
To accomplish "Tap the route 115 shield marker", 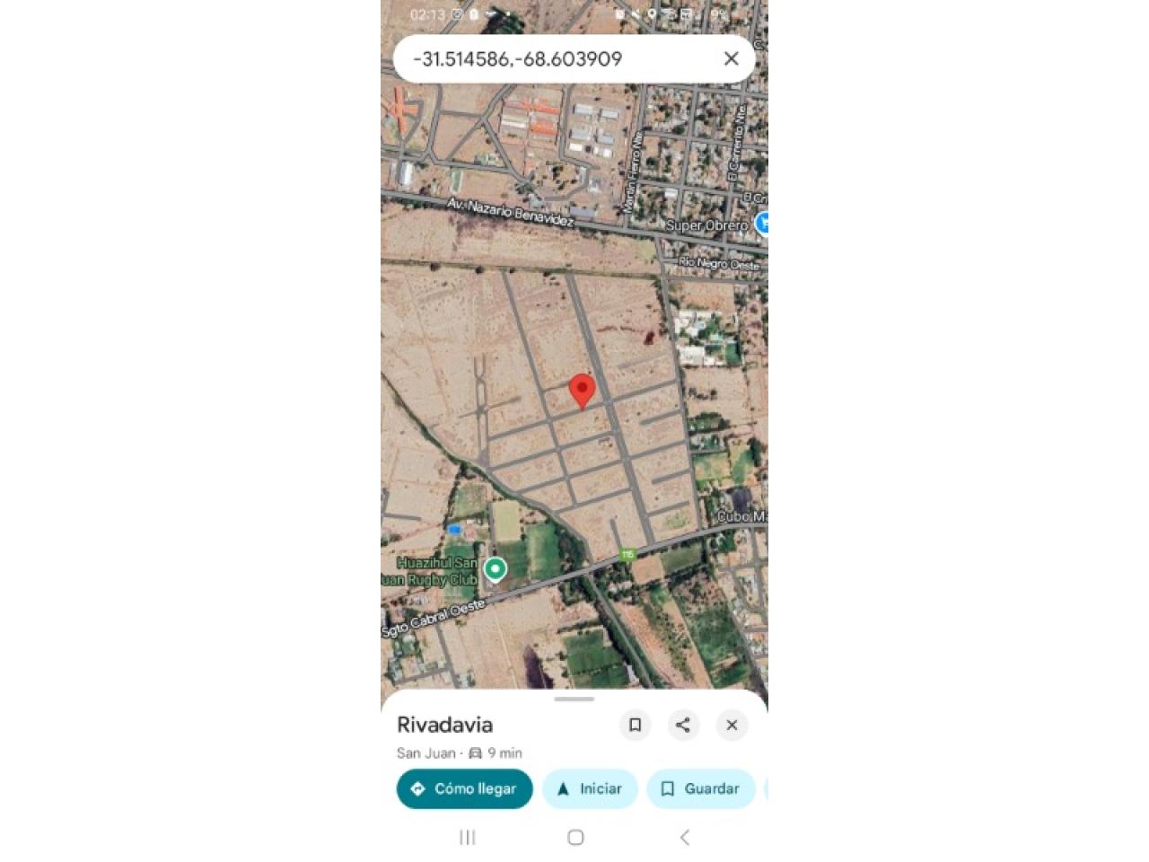I will pyautogui.click(x=627, y=554).
